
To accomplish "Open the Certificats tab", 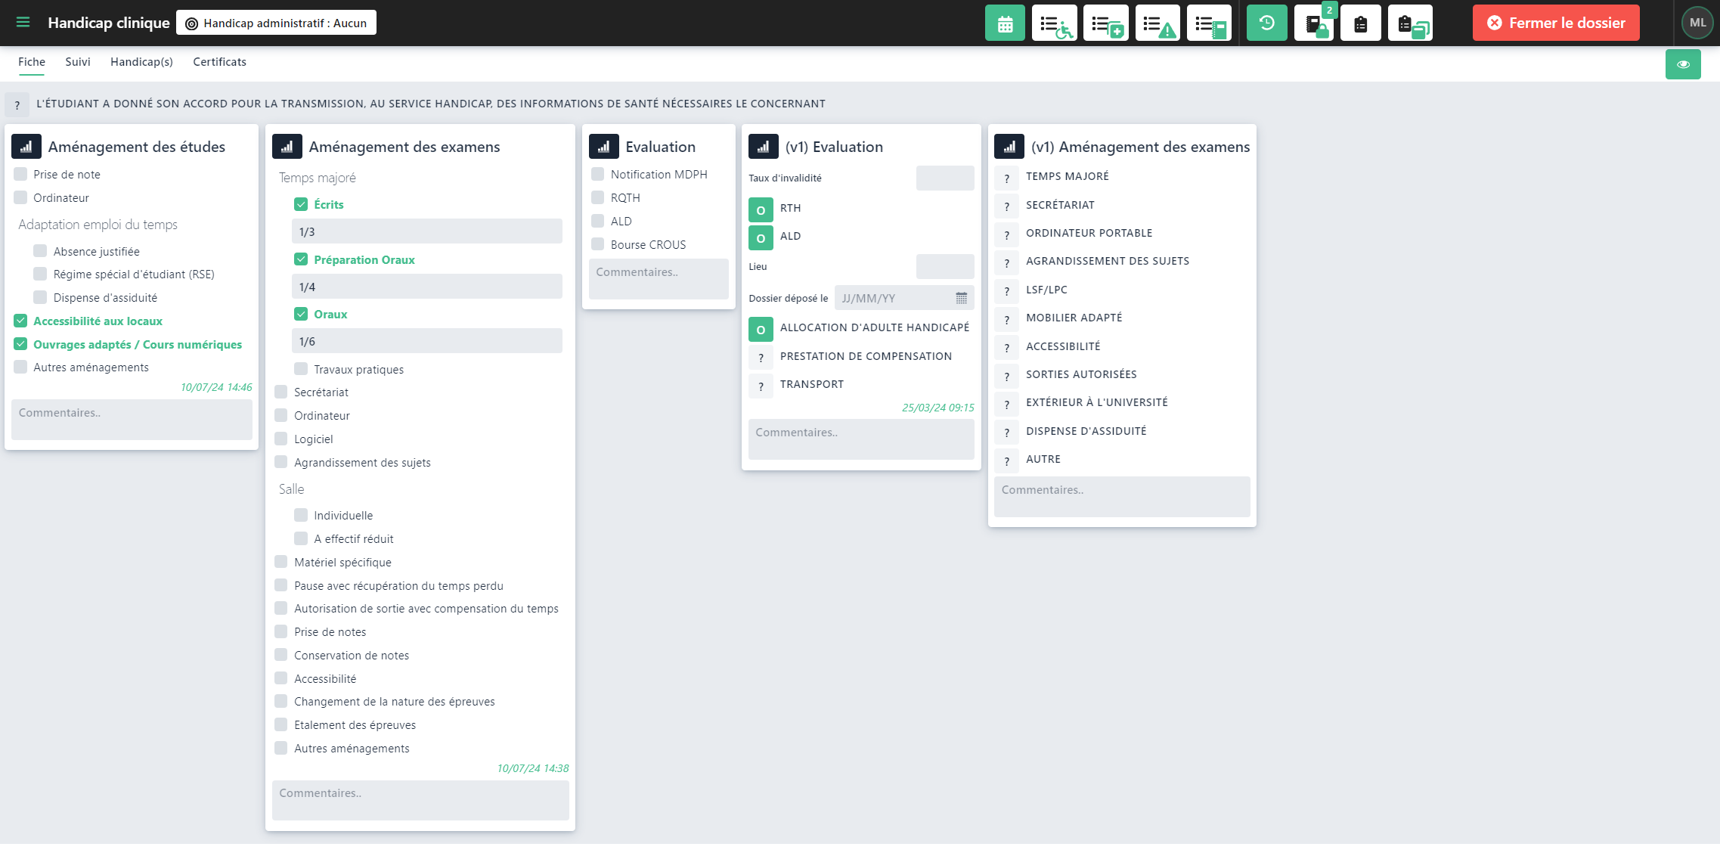I will point(219,62).
